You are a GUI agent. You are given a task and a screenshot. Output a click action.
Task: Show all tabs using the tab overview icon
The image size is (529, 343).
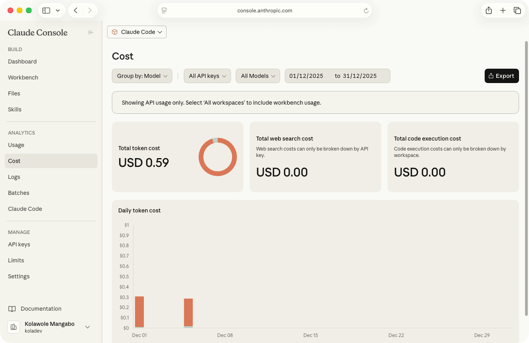click(517, 10)
